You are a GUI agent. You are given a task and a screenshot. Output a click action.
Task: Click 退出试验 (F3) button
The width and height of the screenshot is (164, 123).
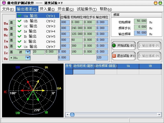coord(124,56)
